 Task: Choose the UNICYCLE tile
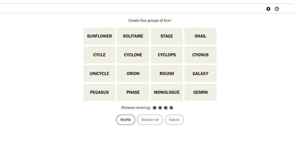pyautogui.click(x=99, y=73)
